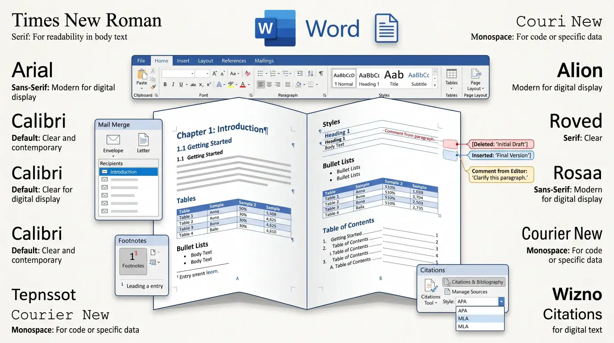Click the Shading paint bucket button
614x343 pixels.
(299, 84)
